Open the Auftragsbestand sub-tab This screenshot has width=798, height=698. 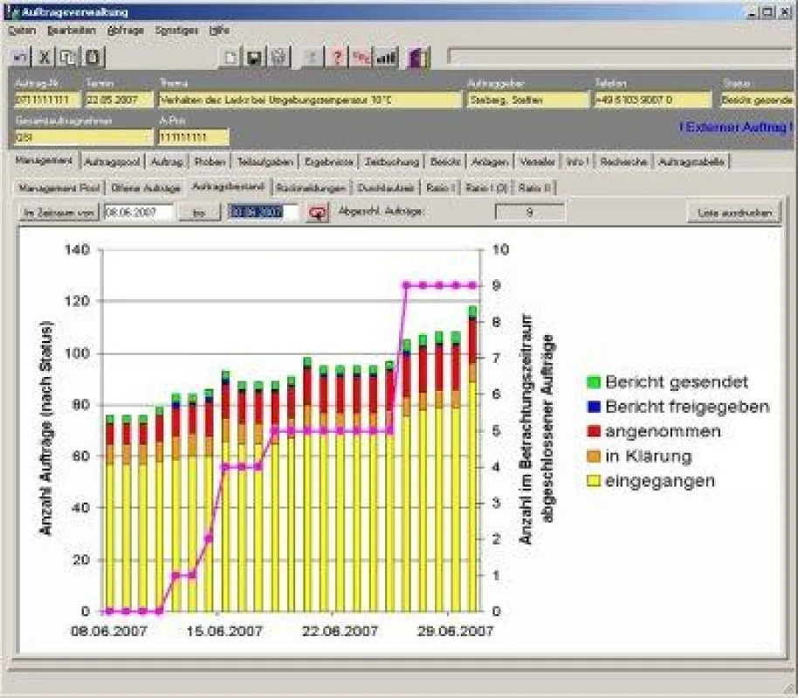(x=228, y=187)
